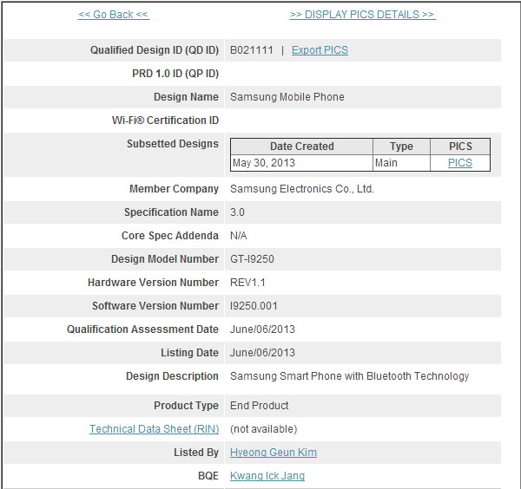This screenshot has width=521, height=489.
Task: Open the Technical Data Sheet (RIN) link
Action: point(154,429)
